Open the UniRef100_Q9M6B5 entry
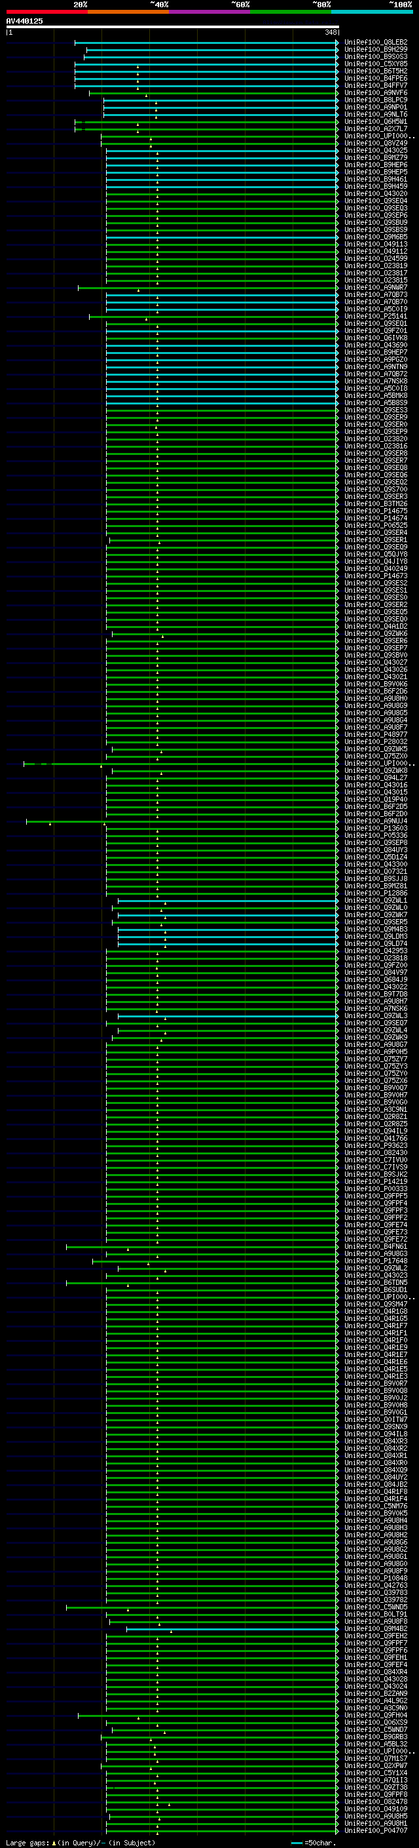The width and height of the screenshot is (419, 1848). pos(376,237)
